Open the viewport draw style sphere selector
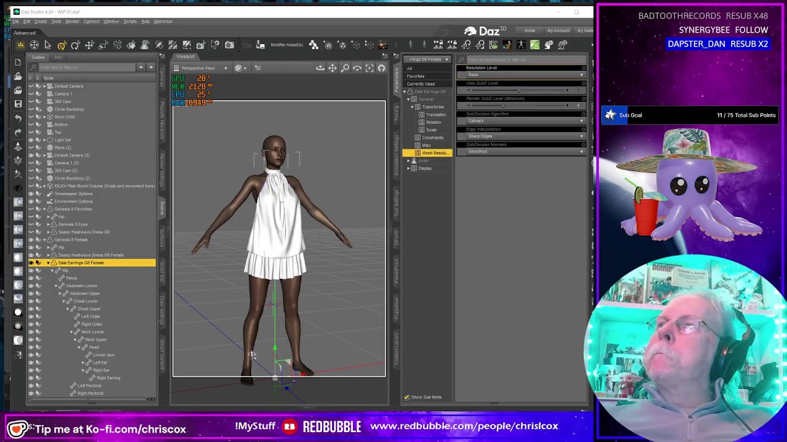 coord(240,68)
